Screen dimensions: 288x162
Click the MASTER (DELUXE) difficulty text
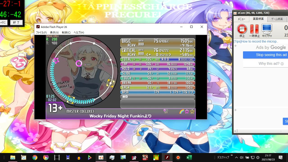(80, 111)
